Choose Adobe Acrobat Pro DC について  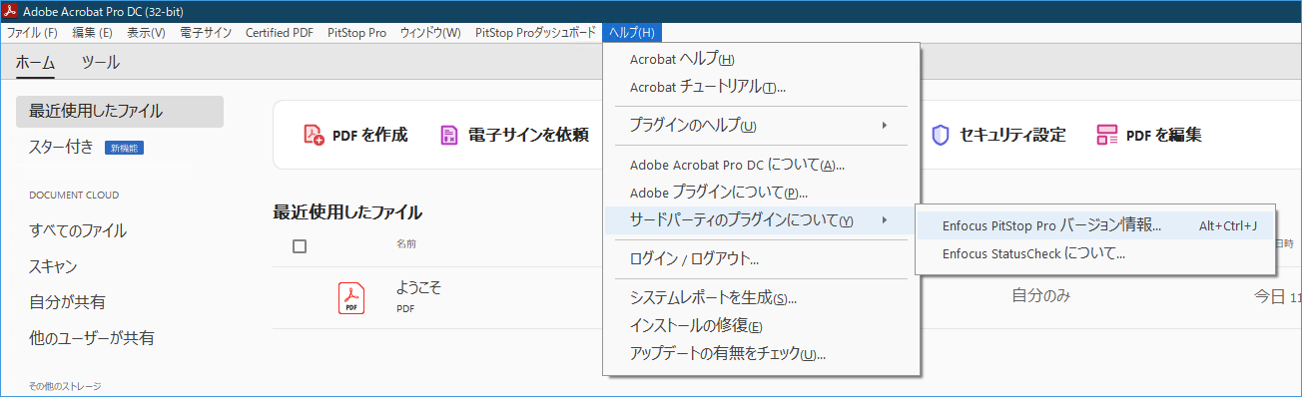coord(760,165)
